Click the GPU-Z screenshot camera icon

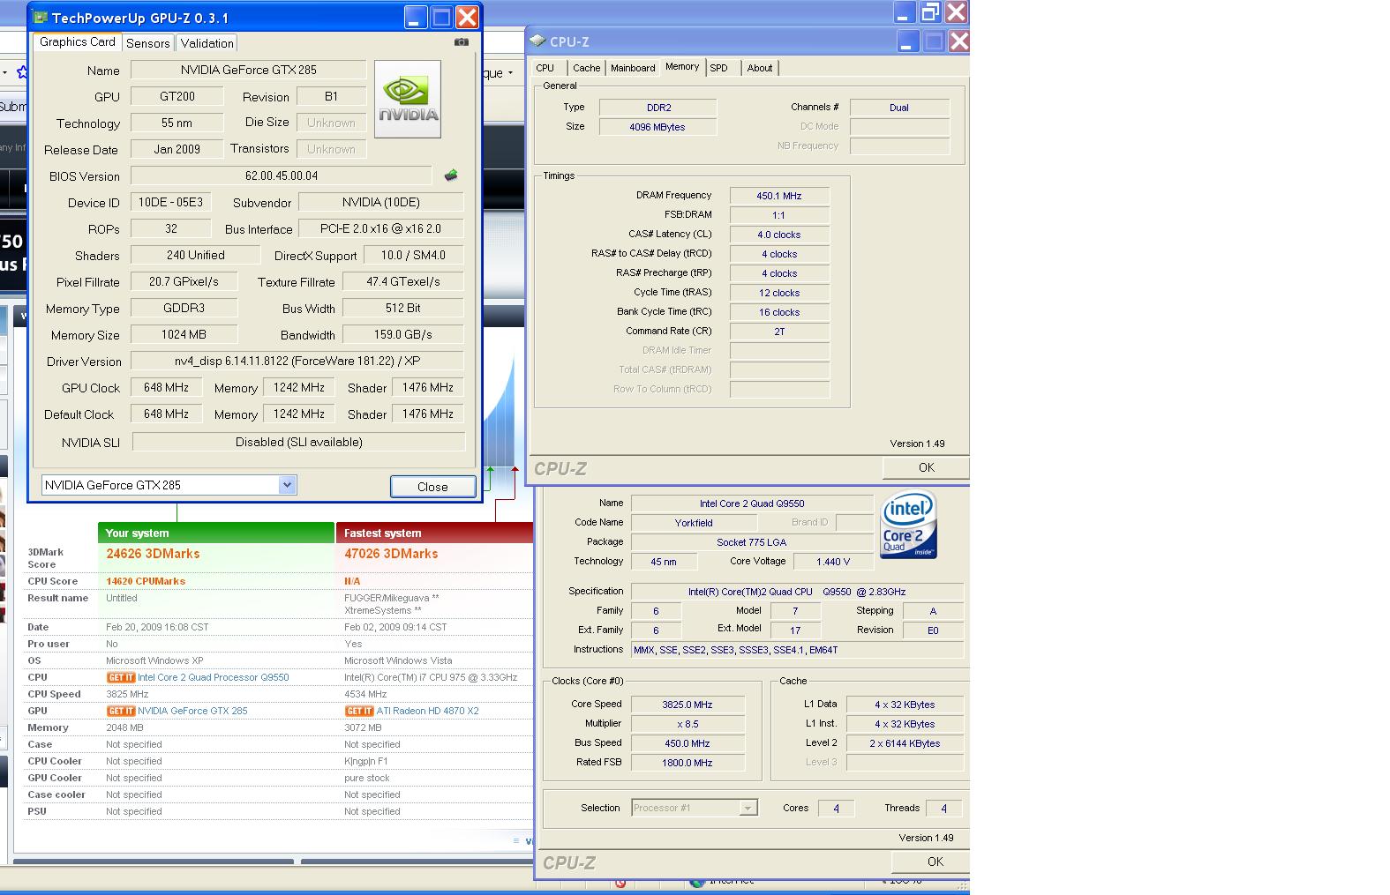pyautogui.click(x=462, y=41)
